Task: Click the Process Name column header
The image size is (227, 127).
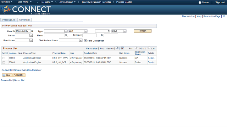Action: 59,53
